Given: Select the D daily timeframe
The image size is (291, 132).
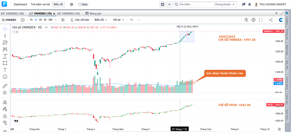Looking at the screenshot, I should tap(36, 20).
